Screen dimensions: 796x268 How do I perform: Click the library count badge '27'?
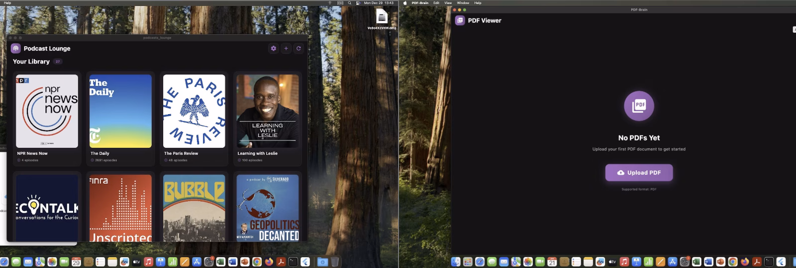point(58,62)
